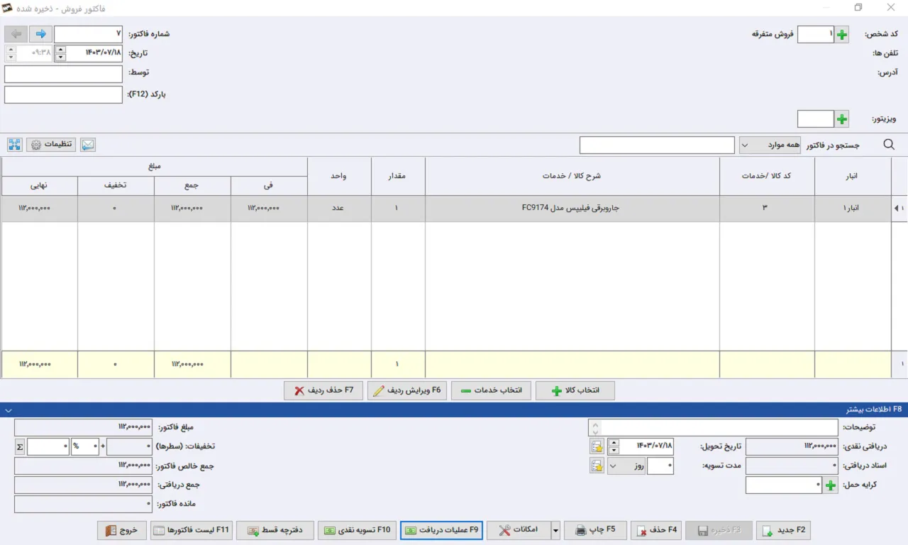
Task: Click the مقدار column header
Action: (x=398, y=176)
